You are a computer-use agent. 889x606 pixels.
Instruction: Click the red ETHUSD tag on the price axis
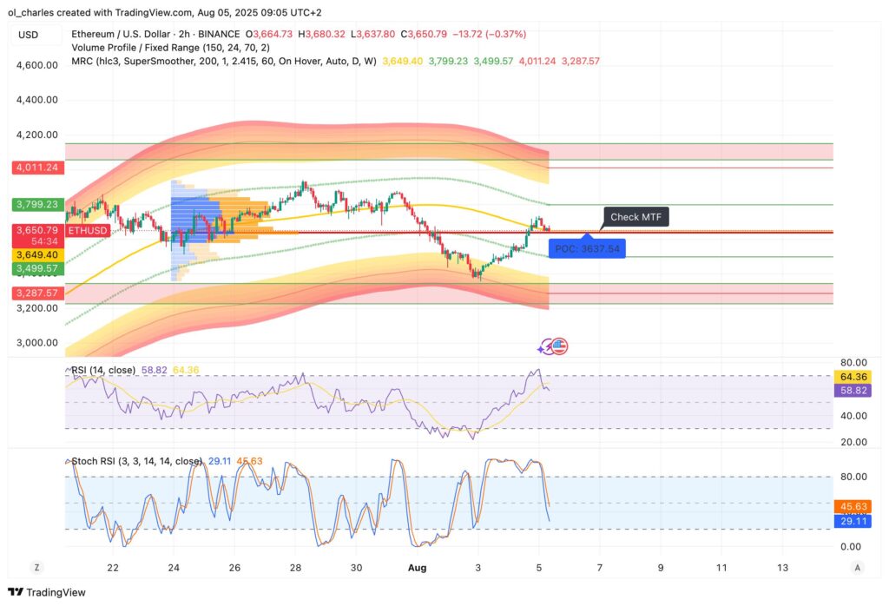coord(87,231)
